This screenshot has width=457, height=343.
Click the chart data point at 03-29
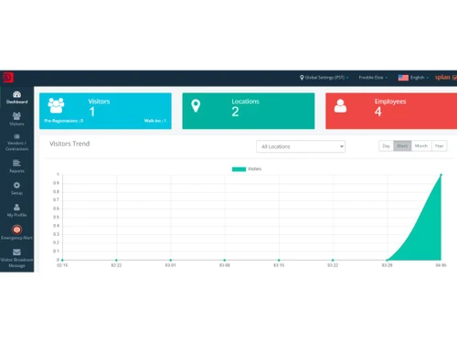387,260
